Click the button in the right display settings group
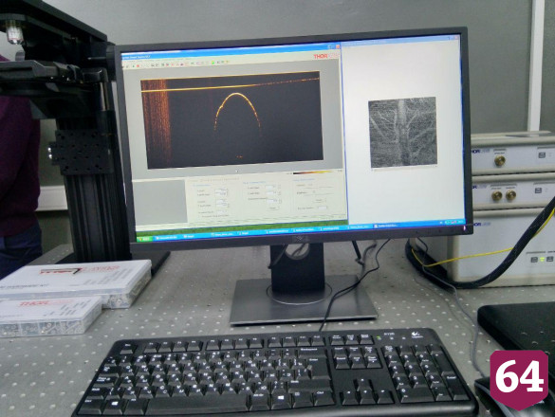 point(320,200)
